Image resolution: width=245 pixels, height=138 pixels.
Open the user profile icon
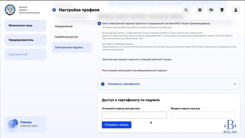click(x=236, y=10)
